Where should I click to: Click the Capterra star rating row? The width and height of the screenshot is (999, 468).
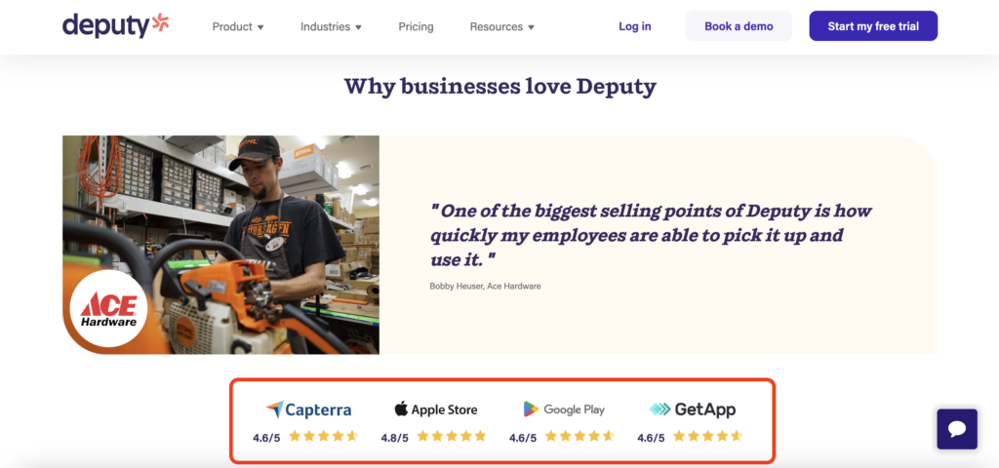(x=323, y=437)
